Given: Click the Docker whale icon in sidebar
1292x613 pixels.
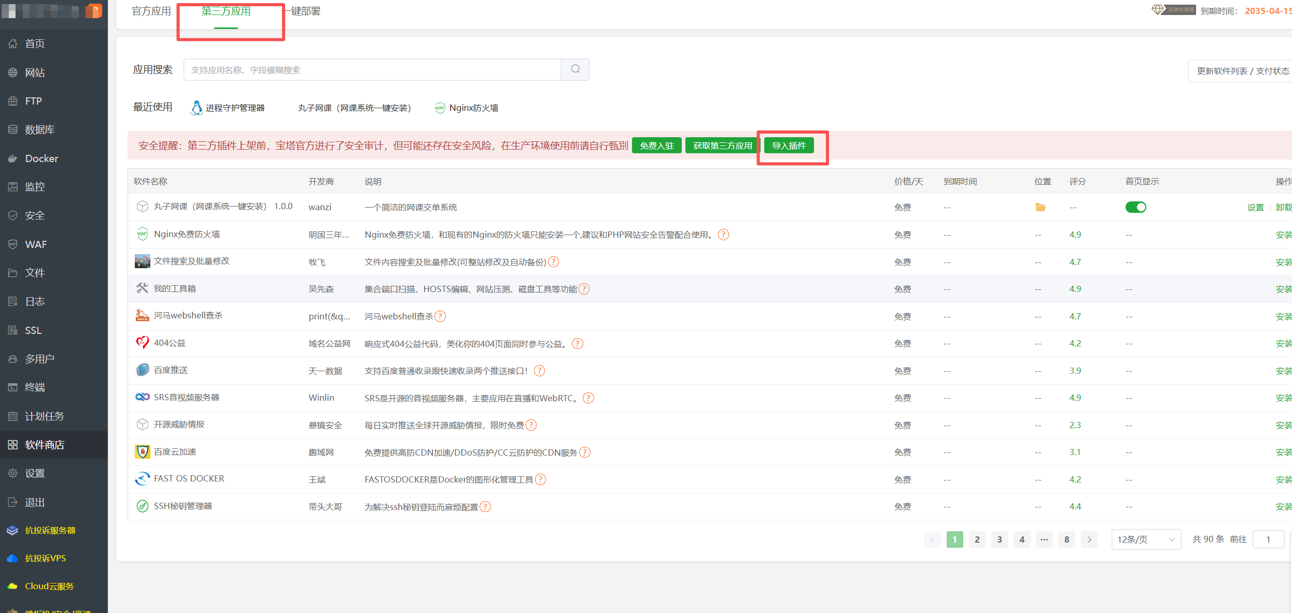Looking at the screenshot, I should click(13, 158).
